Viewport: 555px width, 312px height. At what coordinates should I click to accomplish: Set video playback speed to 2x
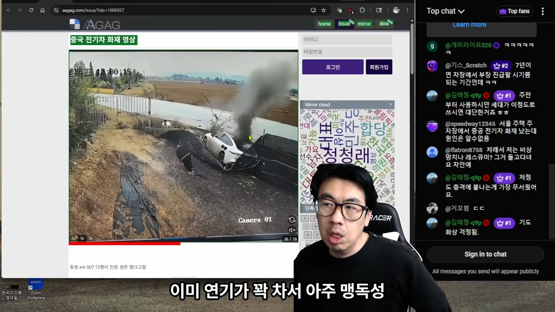(91, 238)
